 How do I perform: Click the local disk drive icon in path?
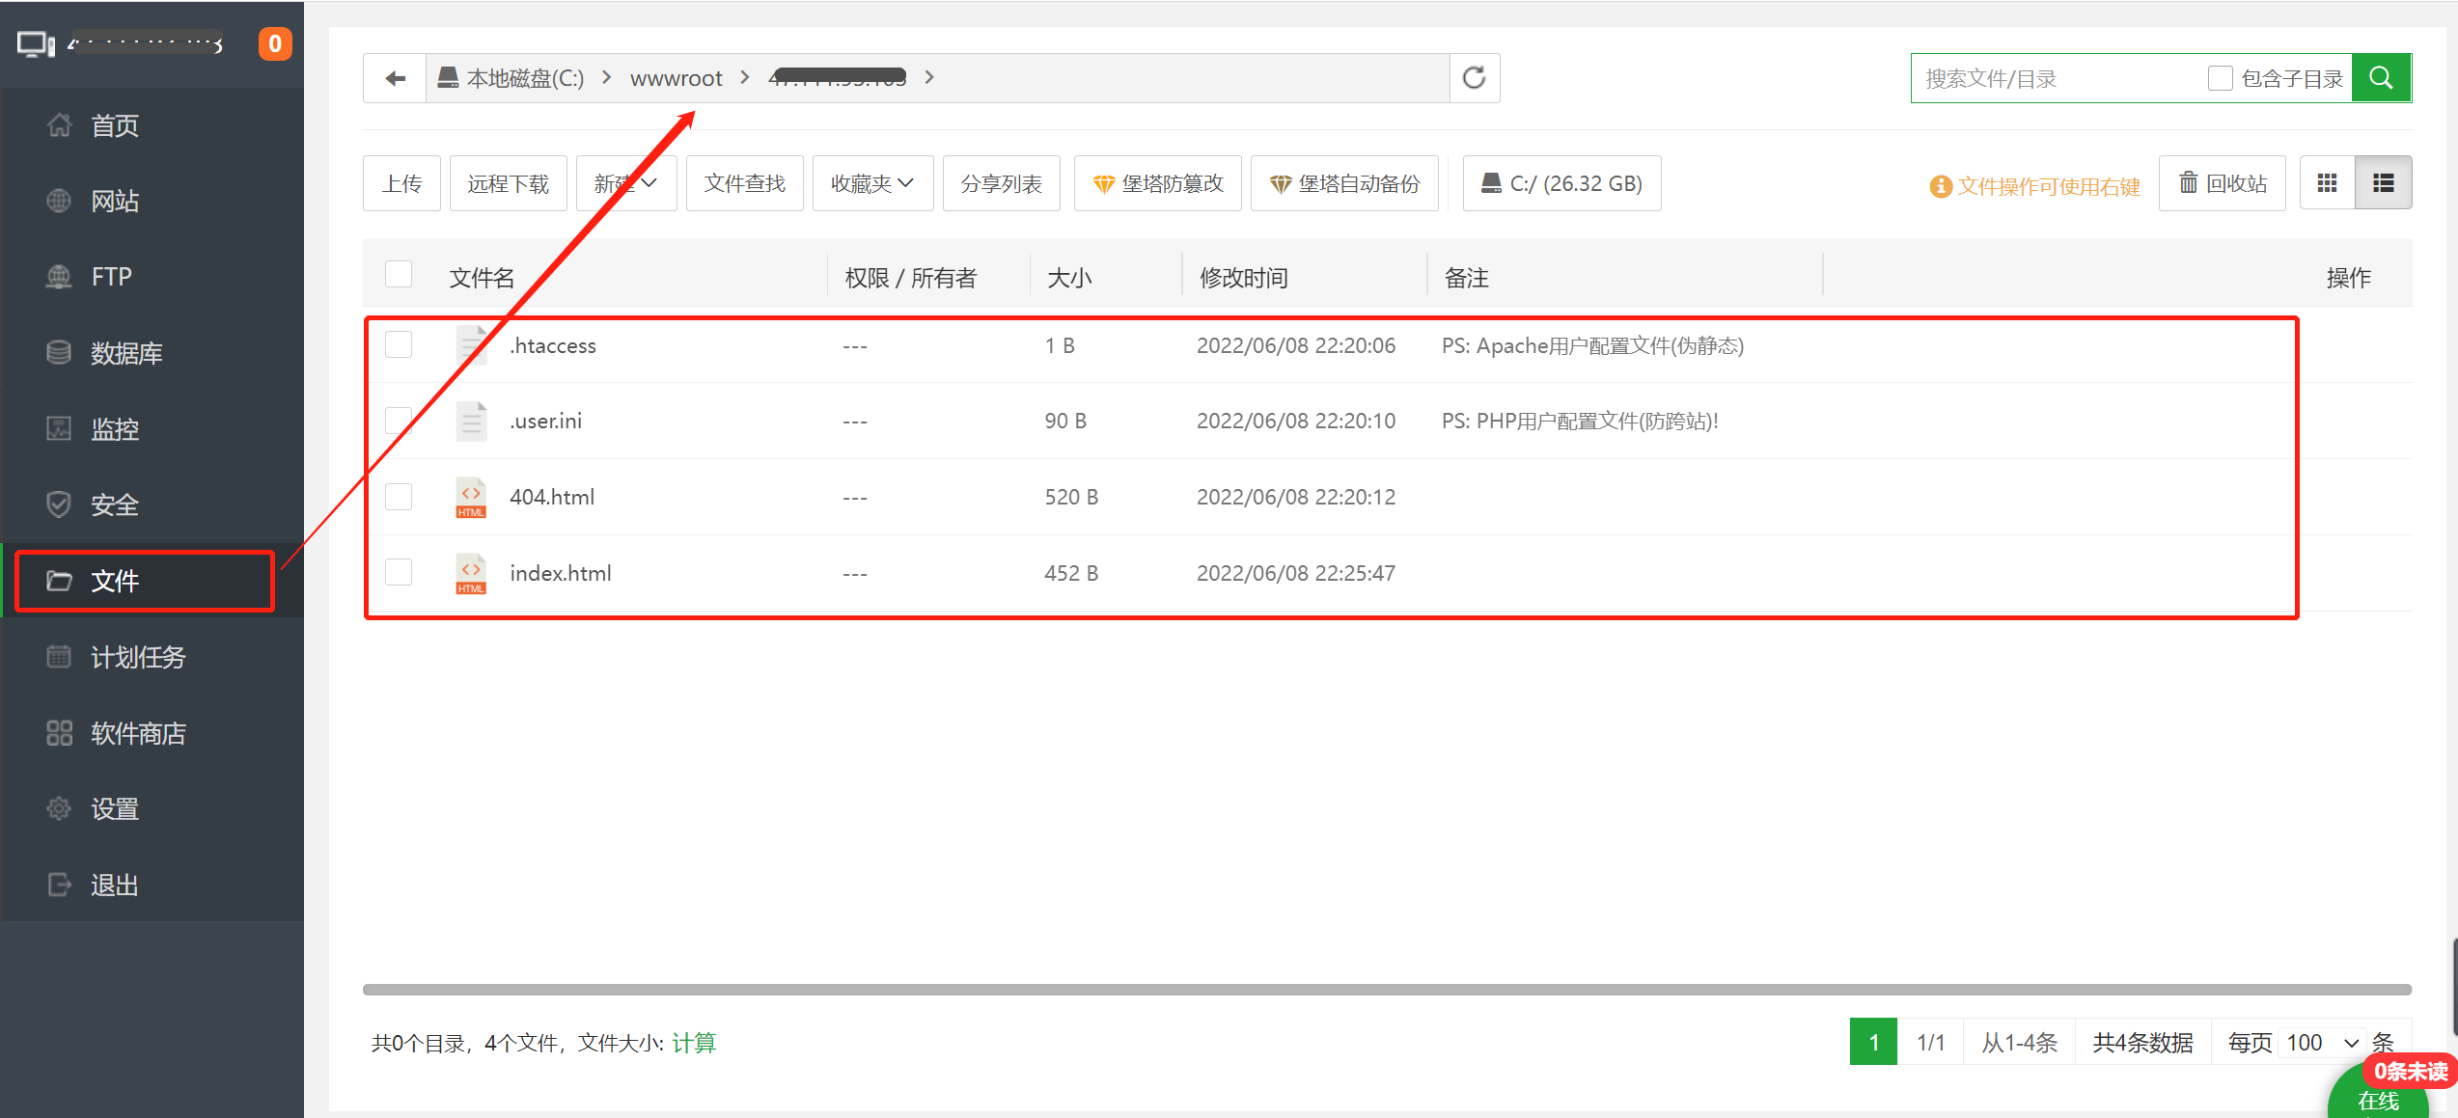click(448, 78)
